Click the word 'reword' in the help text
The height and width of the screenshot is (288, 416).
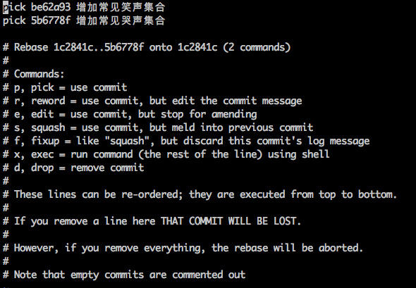pos(48,101)
